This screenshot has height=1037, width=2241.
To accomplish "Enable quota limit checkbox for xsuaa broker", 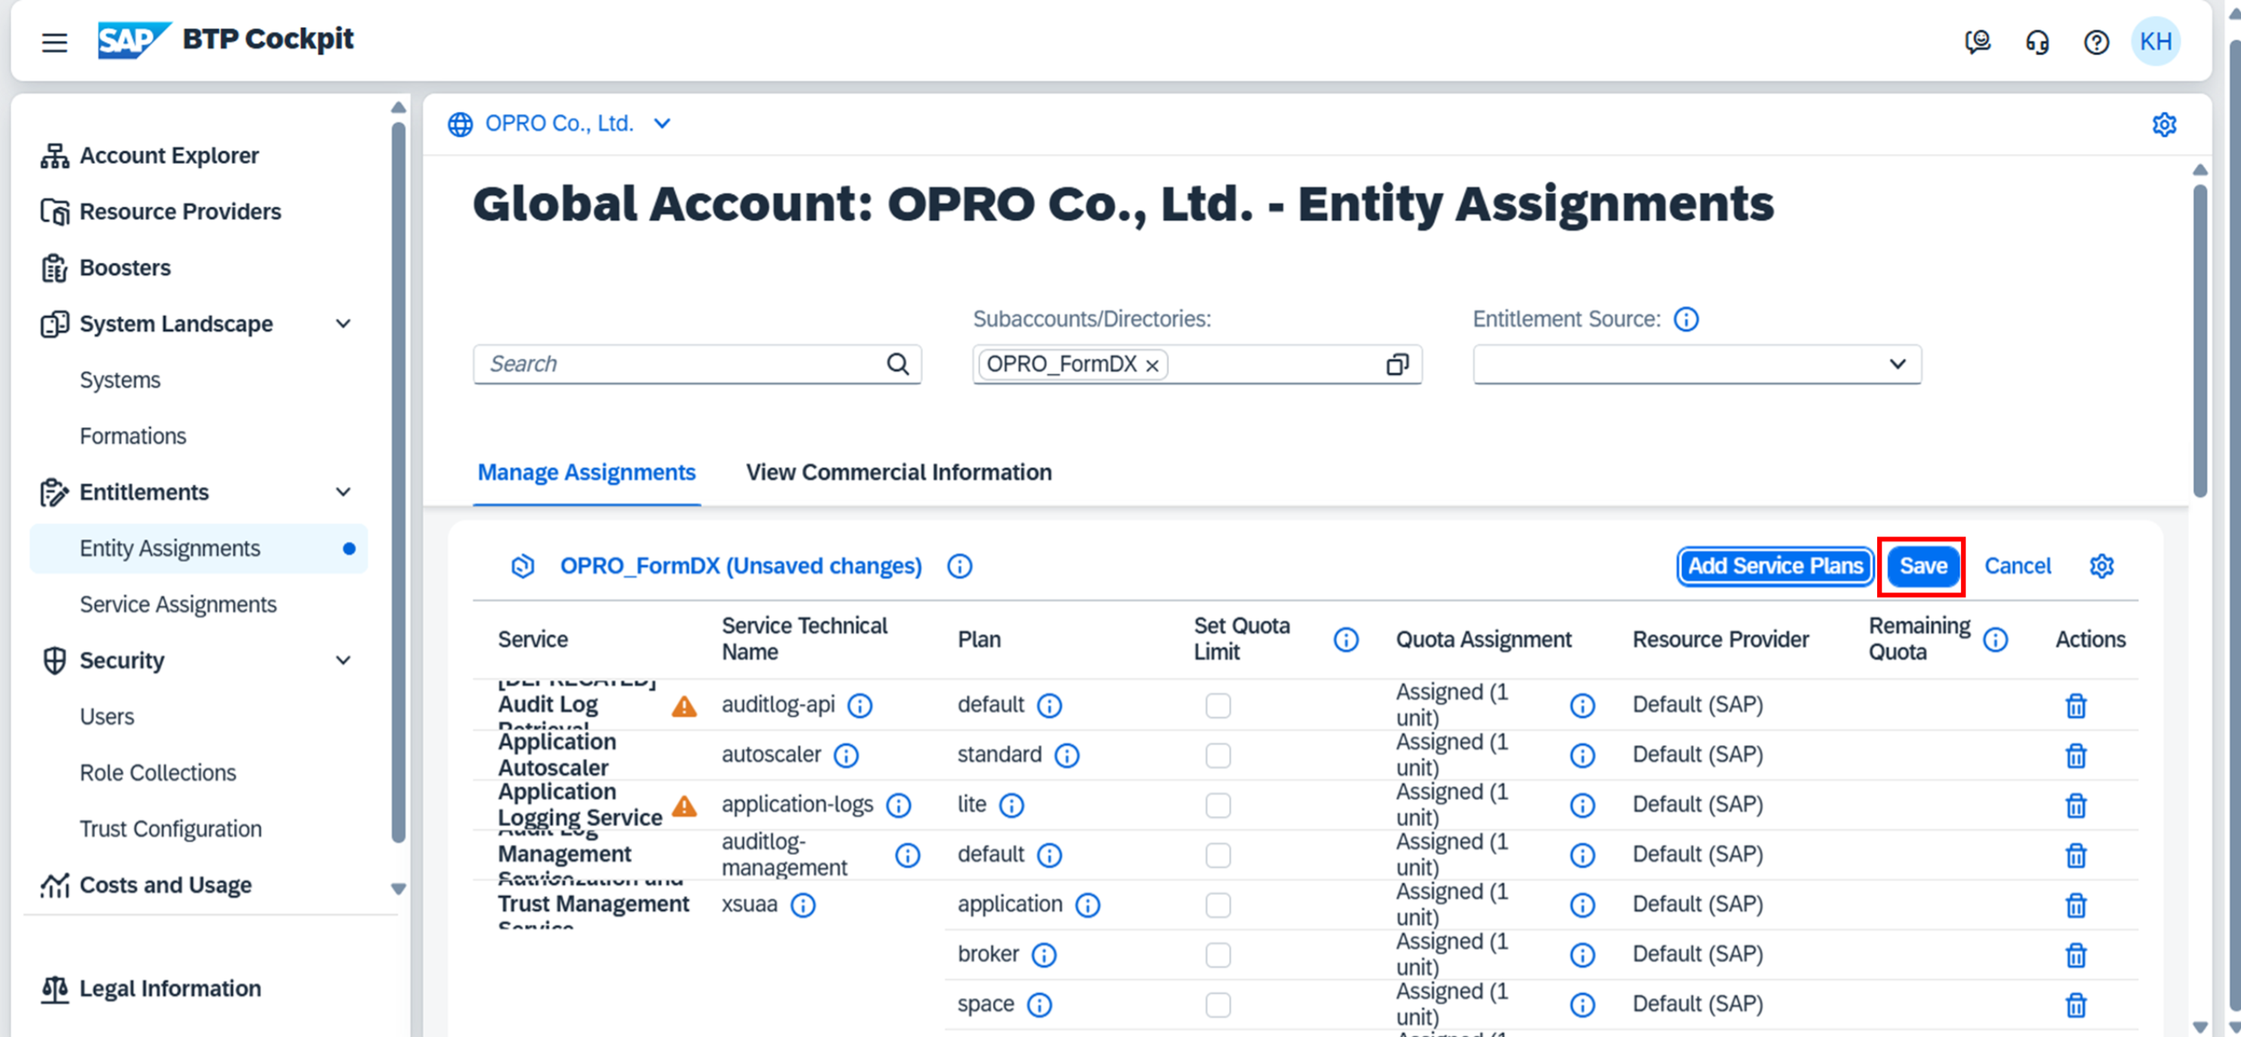I will [x=1218, y=955].
